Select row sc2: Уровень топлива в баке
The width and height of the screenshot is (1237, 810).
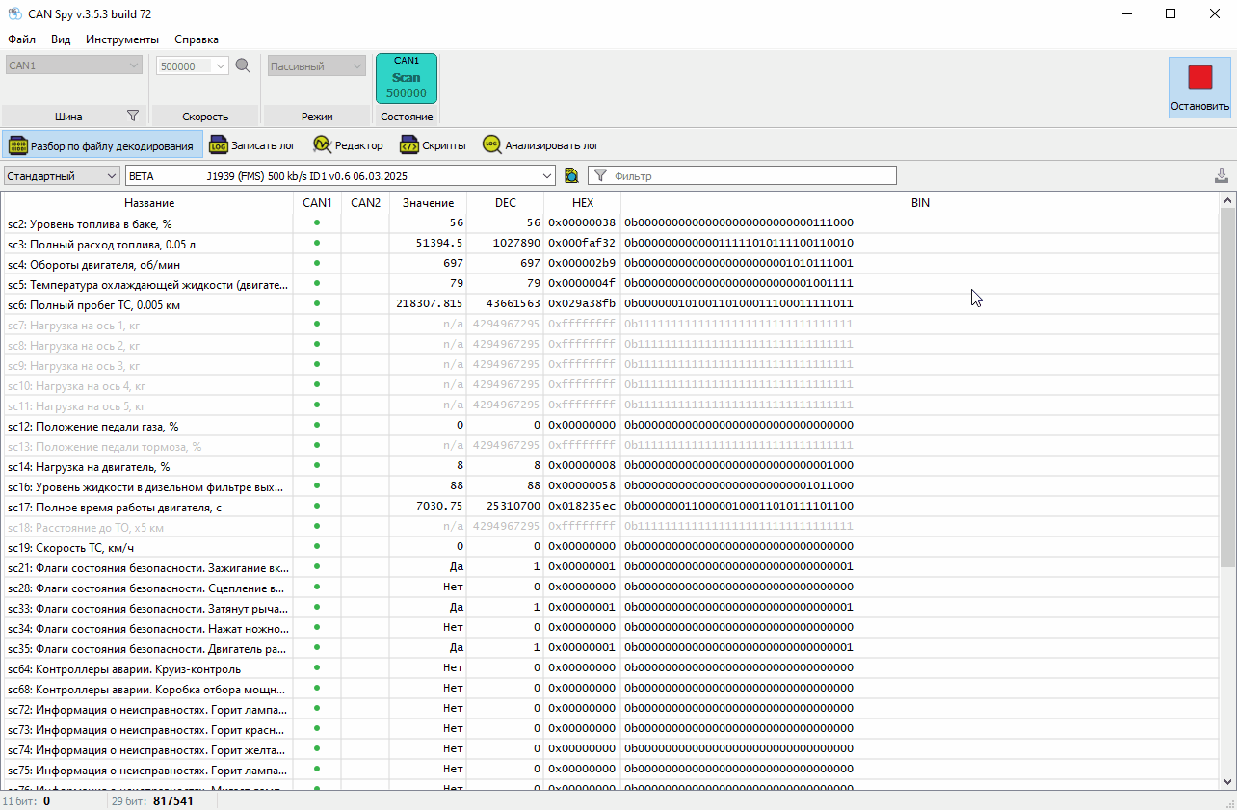(x=611, y=222)
